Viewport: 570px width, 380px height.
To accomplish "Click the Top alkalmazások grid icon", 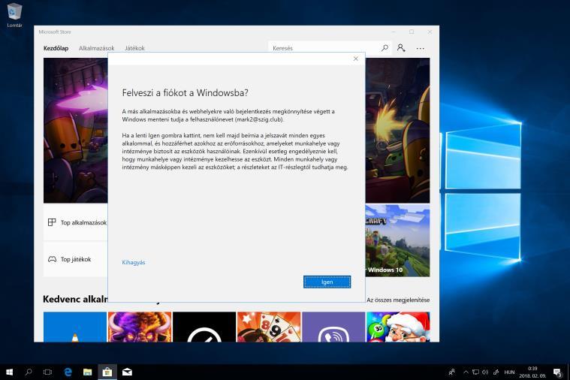I will [x=52, y=222].
